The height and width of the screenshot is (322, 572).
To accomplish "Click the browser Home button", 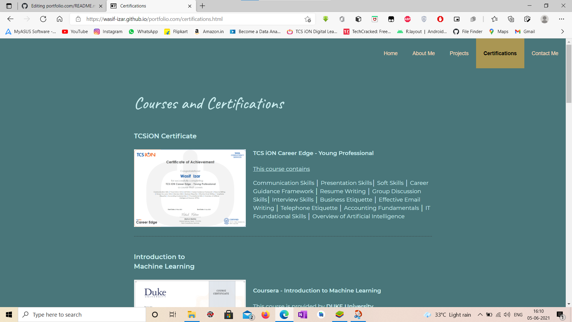I will tap(59, 19).
